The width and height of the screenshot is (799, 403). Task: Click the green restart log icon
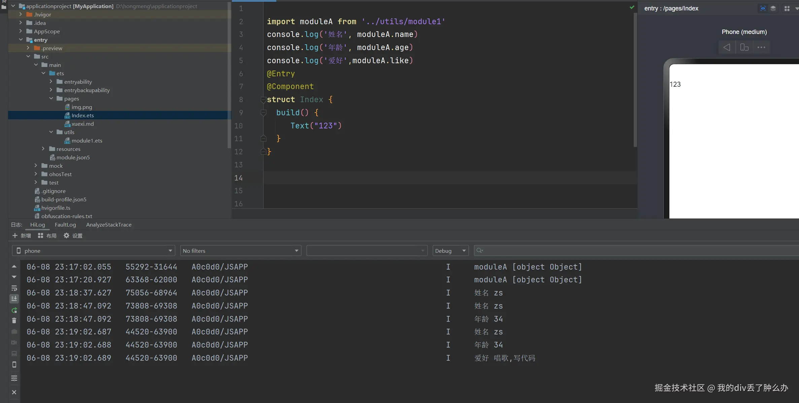[14, 310]
